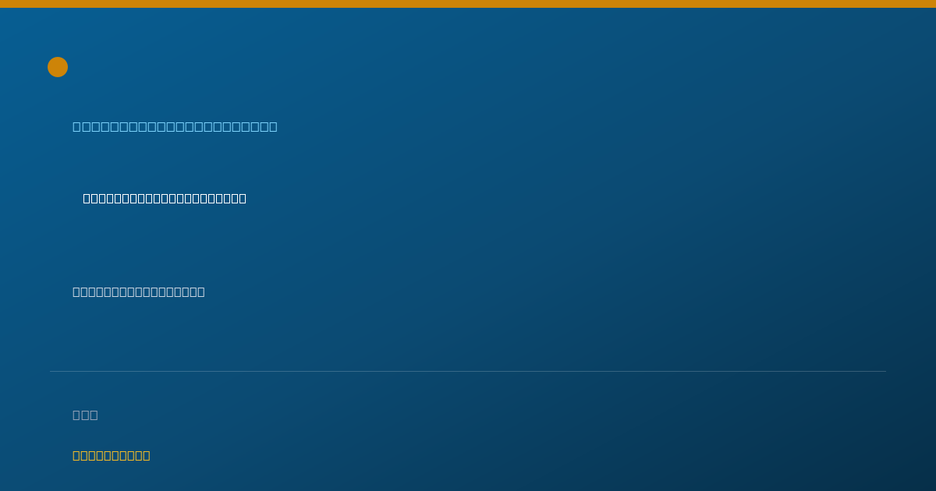Click first glyph box of white text line
The height and width of the screenshot is (491, 936).
click(87, 198)
